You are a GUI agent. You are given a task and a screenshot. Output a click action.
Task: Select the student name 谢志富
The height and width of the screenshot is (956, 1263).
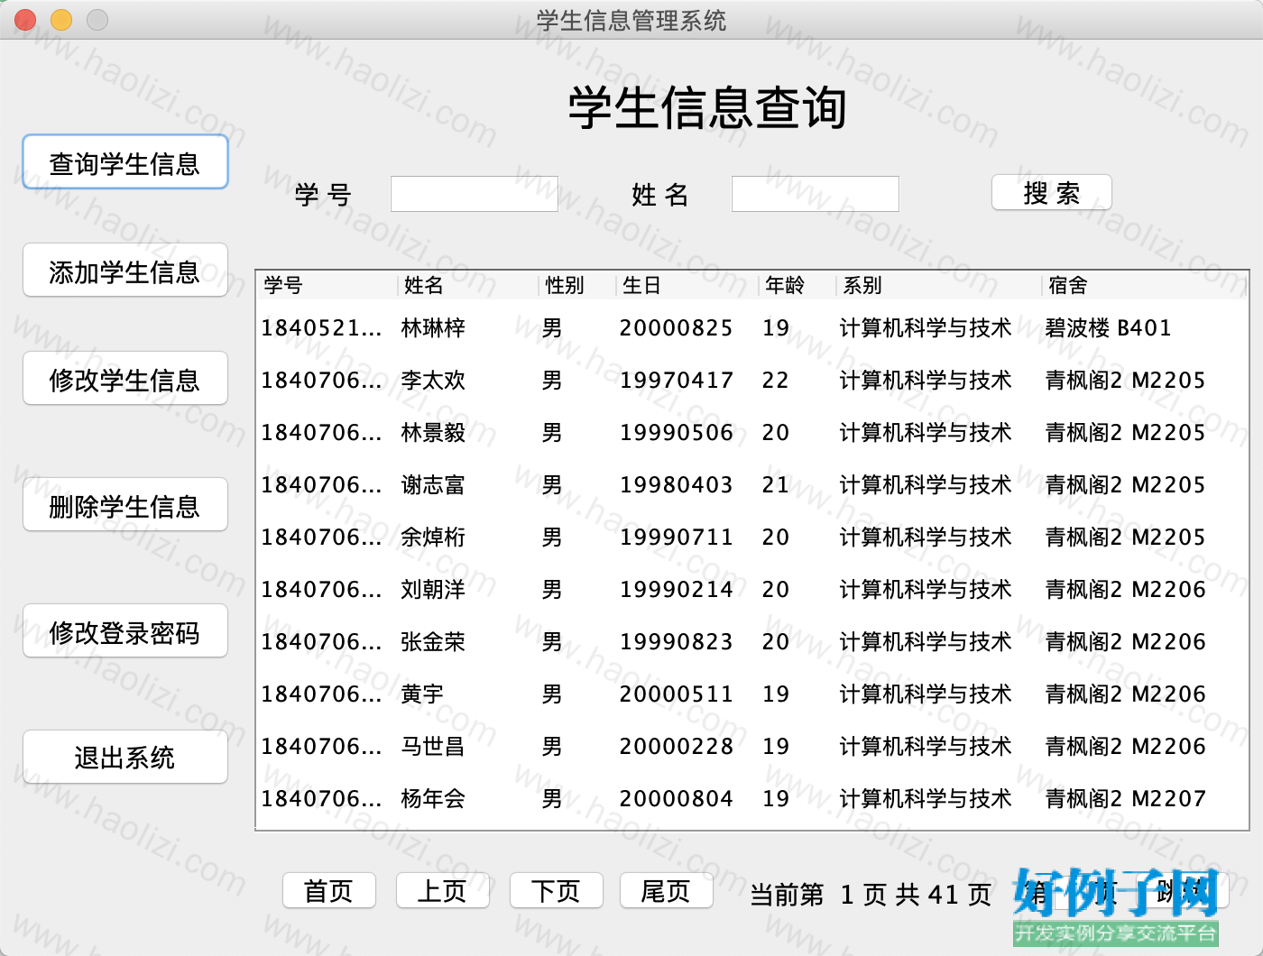(433, 485)
